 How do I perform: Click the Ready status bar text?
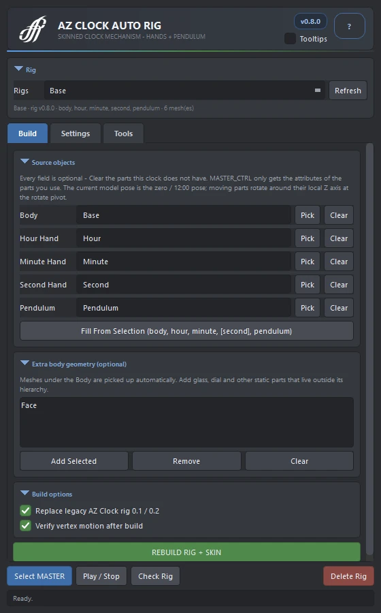tap(22, 598)
